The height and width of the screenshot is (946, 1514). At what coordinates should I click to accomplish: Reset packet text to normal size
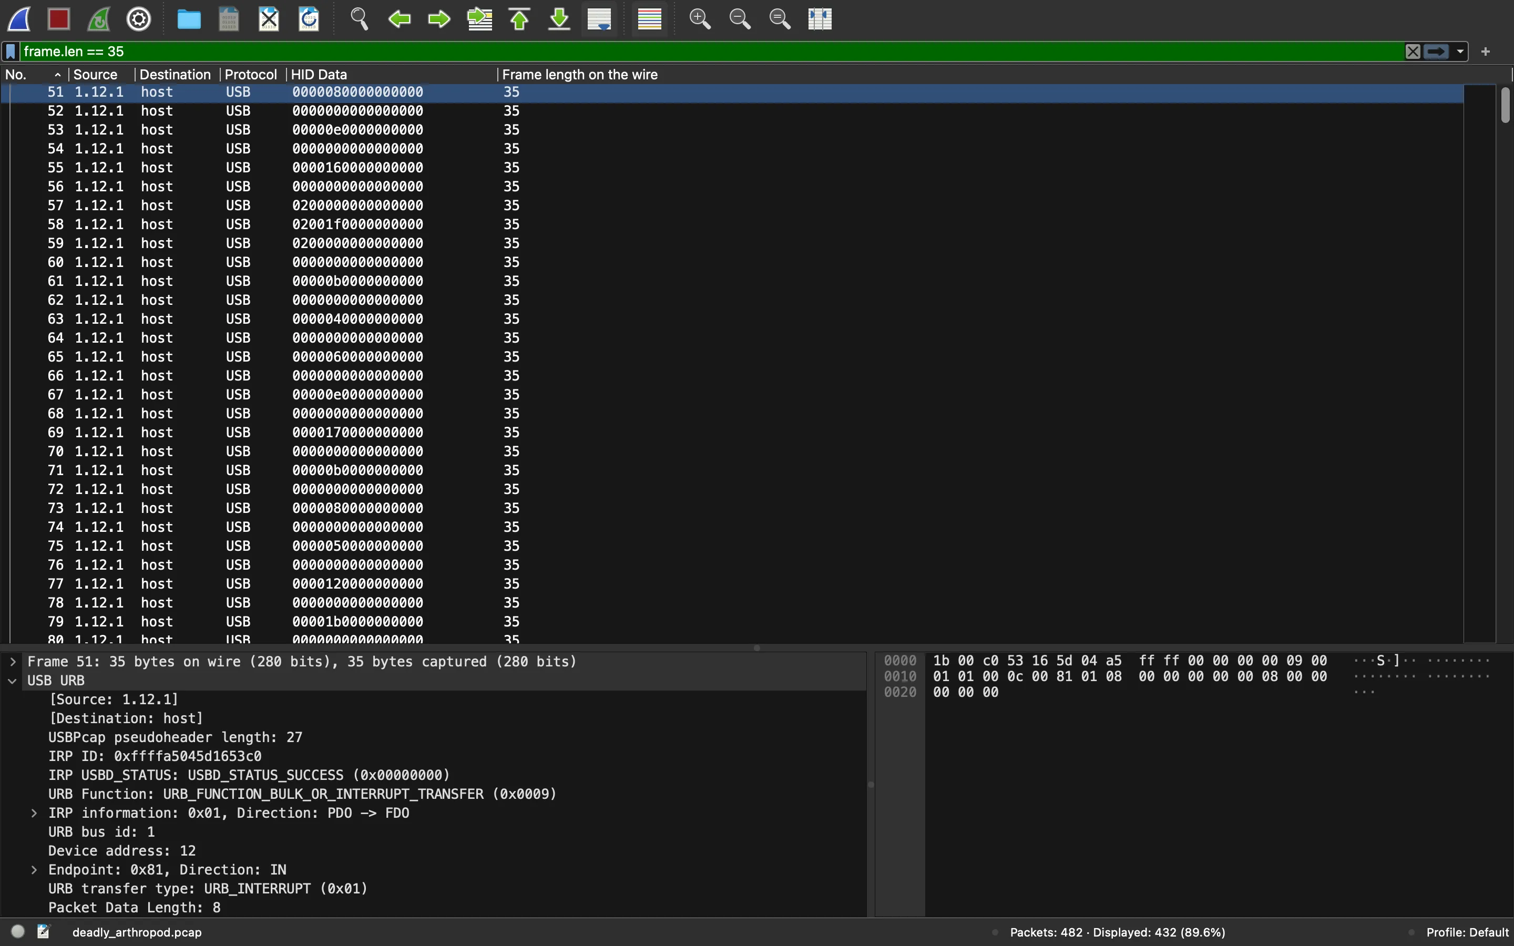pos(780,19)
